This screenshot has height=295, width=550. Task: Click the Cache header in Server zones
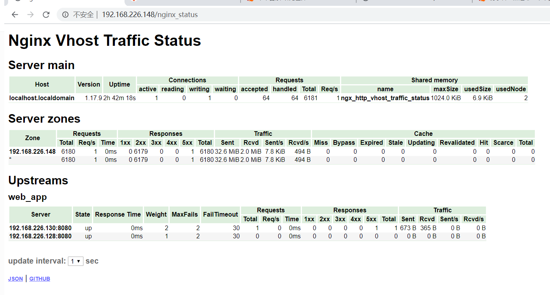coord(423,134)
